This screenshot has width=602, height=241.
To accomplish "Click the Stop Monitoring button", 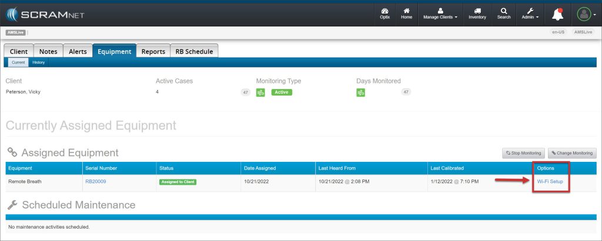I will tap(523, 153).
